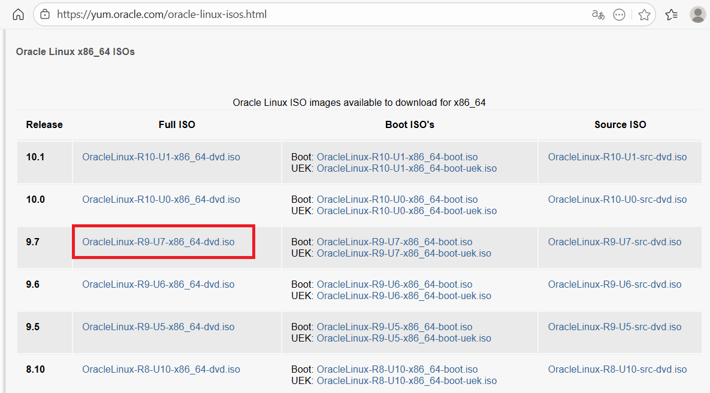Screen dimensions: 710x393
Task: Download OracleLinux-R10-U1-x86_64-dvd.iso
Action: coord(161,157)
